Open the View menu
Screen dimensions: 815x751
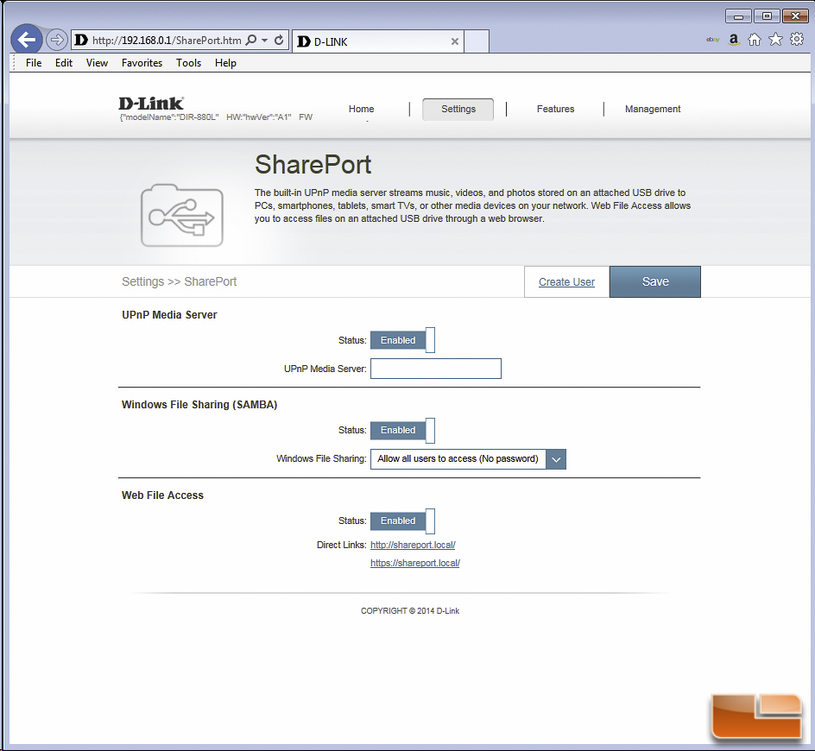(98, 63)
